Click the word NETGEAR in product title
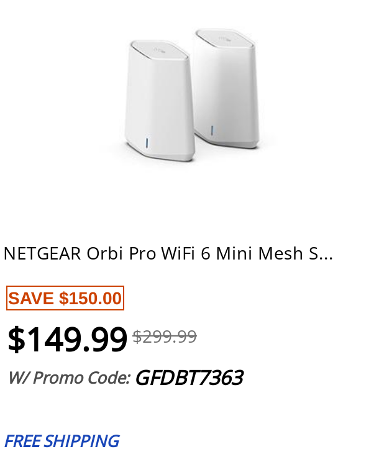 pyautogui.click(x=42, y=254)
